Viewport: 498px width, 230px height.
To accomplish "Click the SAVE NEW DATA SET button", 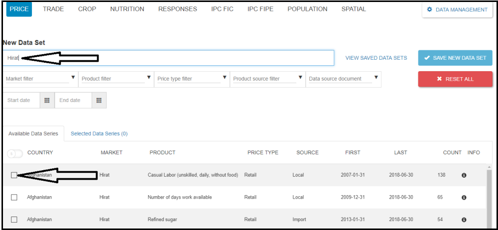I will pyautogui.click(x=455, y=58).
